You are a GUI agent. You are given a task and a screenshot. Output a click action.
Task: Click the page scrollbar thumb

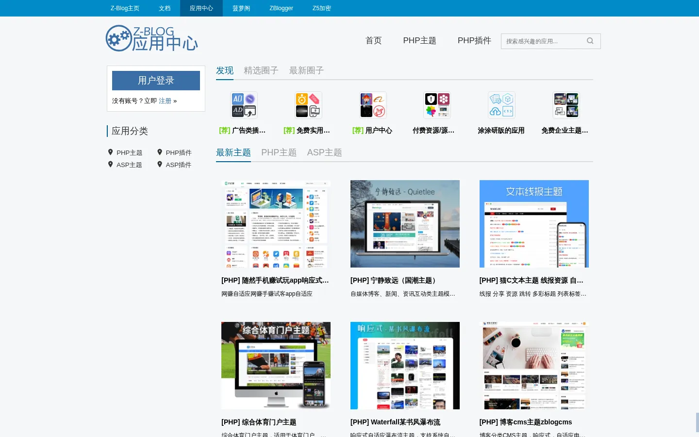[697, 422]
